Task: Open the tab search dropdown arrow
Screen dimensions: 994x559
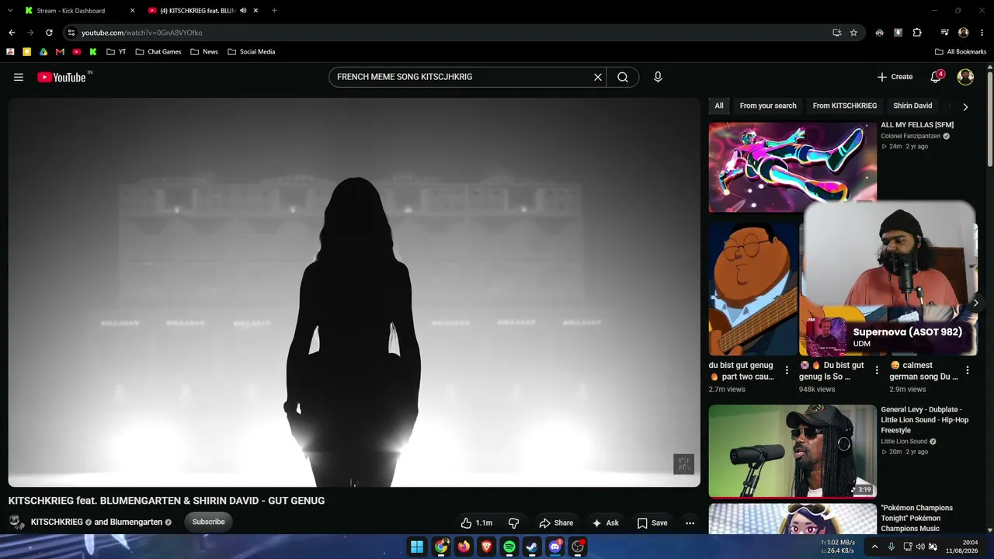Action: coord(10,11)
